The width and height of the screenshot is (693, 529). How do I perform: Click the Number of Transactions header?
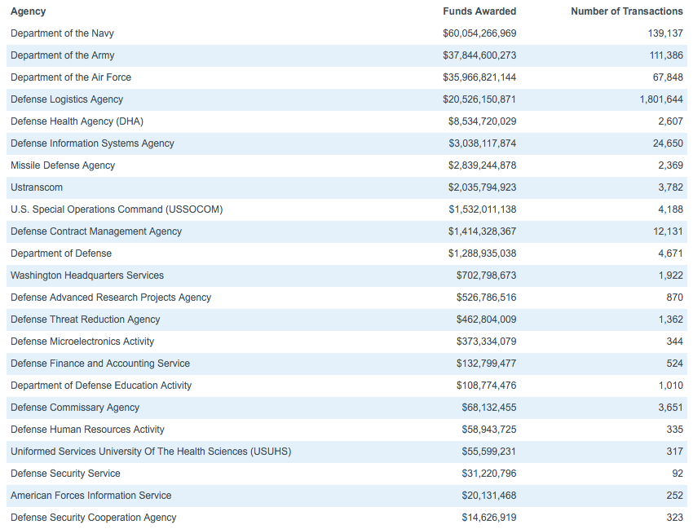pyautogui.click(x=627, y=11)
